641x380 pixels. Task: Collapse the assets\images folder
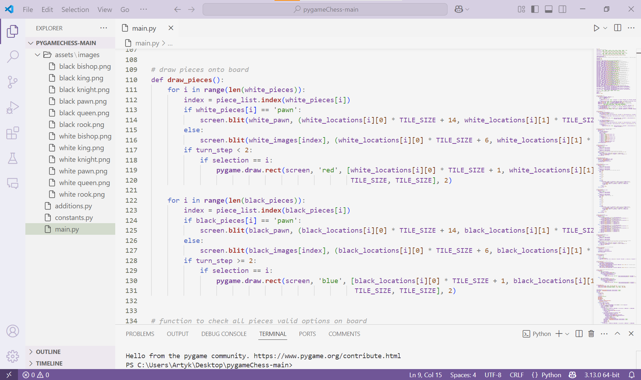point(38,55)
